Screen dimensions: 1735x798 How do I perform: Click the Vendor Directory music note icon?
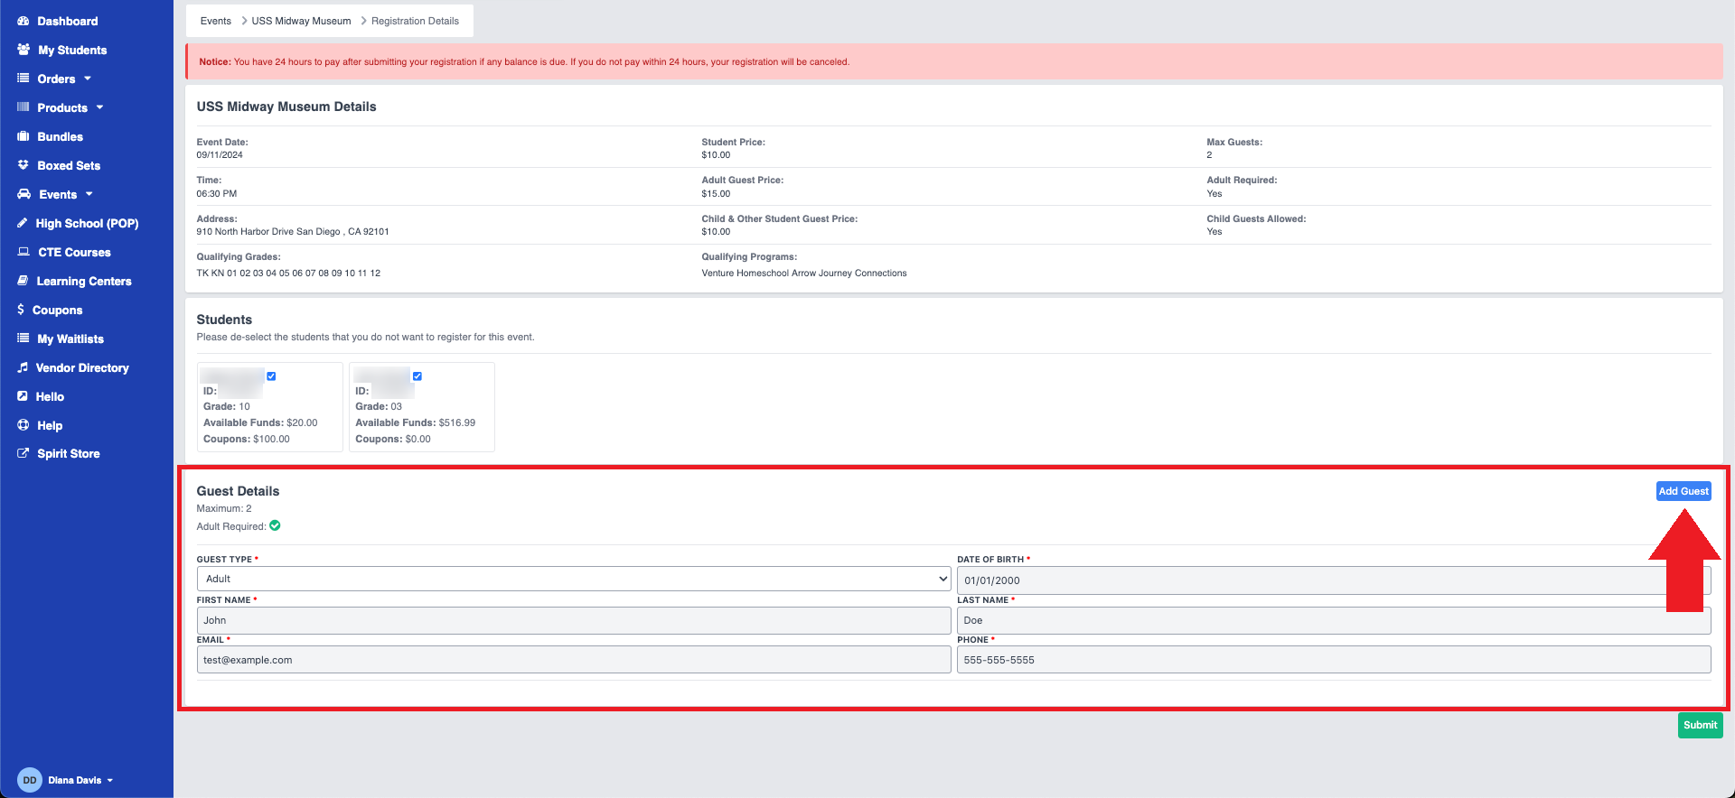click(23, 367)
